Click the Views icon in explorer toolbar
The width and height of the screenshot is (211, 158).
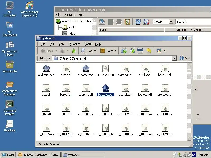(159, 51)
